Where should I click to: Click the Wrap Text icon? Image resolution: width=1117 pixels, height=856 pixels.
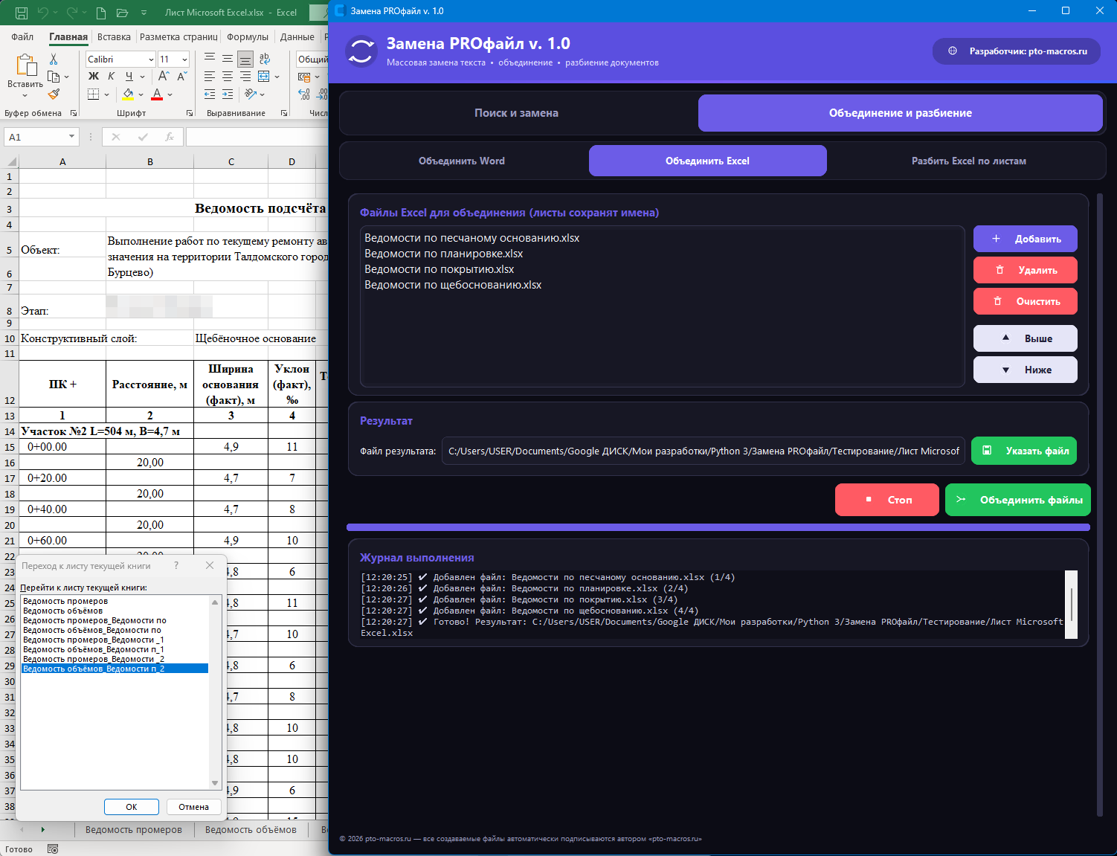click(264, 59)
